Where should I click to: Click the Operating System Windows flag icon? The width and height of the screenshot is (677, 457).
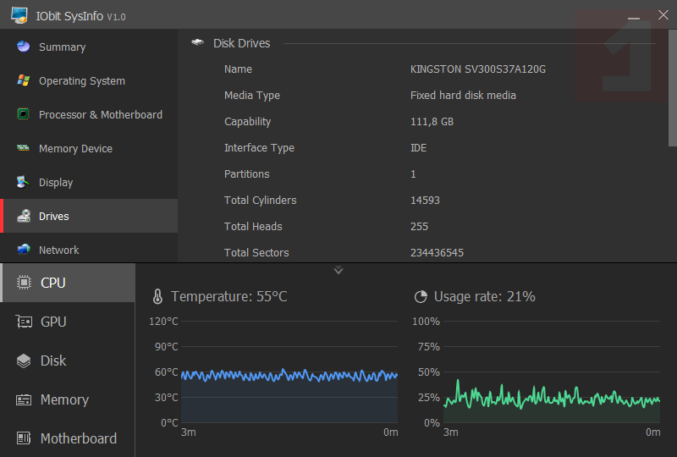pyautogui.click(x=24, y=80)
